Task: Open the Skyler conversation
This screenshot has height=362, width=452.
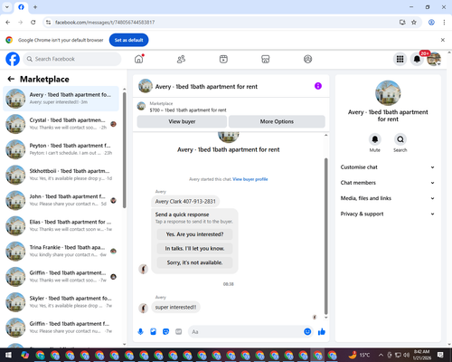Action: pyautogui.click(x=61, y=302)
